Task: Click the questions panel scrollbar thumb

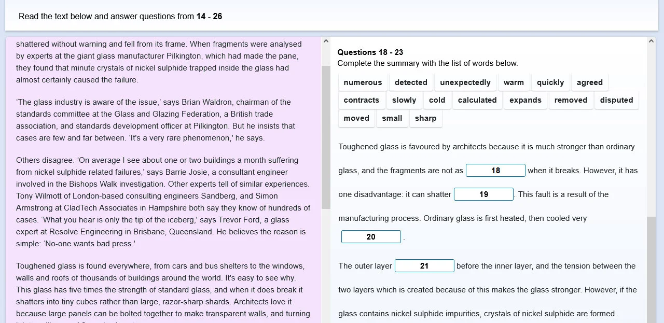Action: 652,270
